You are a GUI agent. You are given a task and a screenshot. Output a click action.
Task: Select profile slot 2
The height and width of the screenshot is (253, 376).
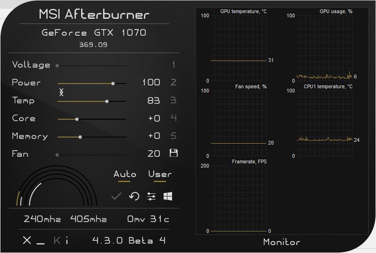click(x=173, y=82)
